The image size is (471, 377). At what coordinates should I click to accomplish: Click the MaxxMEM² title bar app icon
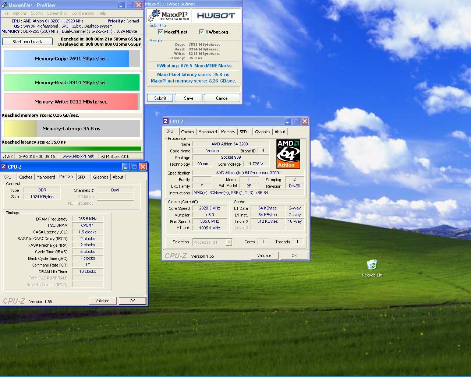[4, 5]
